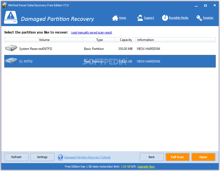Load manually saved scan result
Image resolution: width=220 pixels, height=171 pixels.
click(x=91, y=32)
